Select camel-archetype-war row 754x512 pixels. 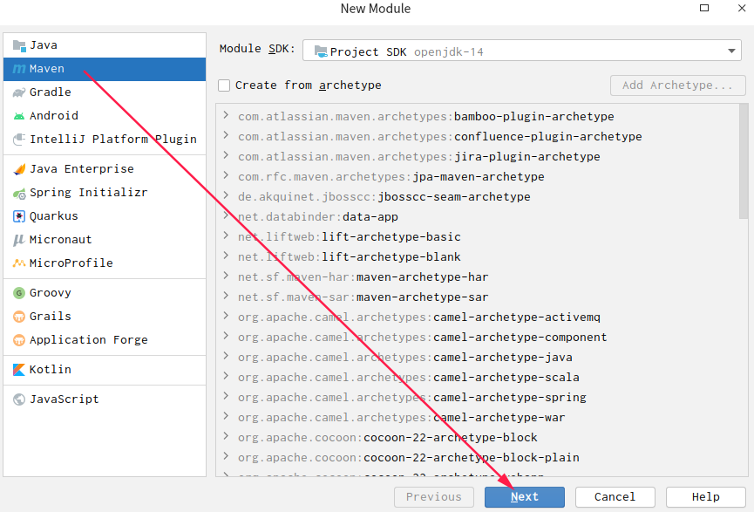point(477,417)
